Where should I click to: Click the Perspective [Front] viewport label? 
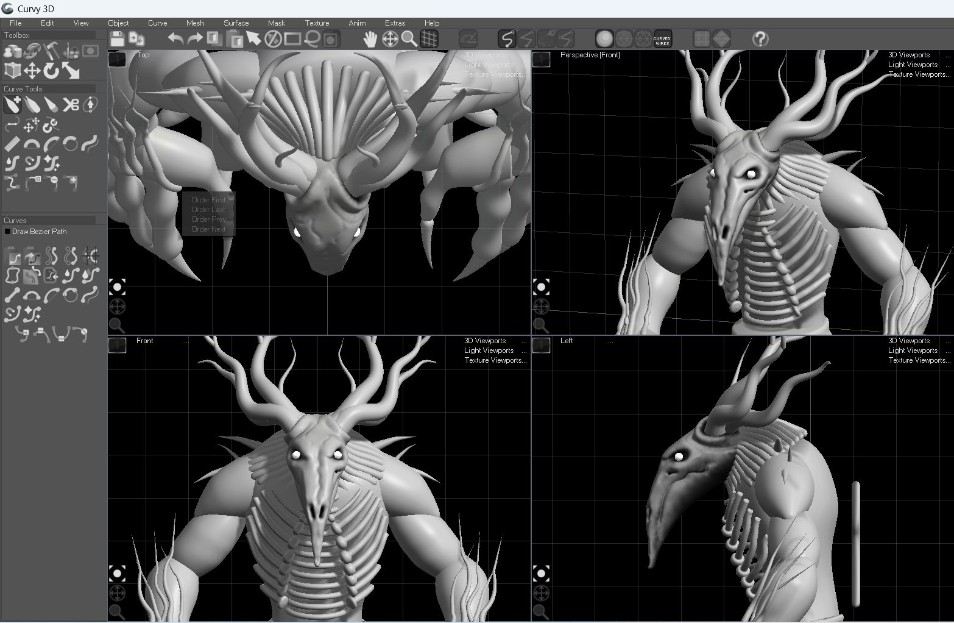pyautogui.click(x=590, y=55)
